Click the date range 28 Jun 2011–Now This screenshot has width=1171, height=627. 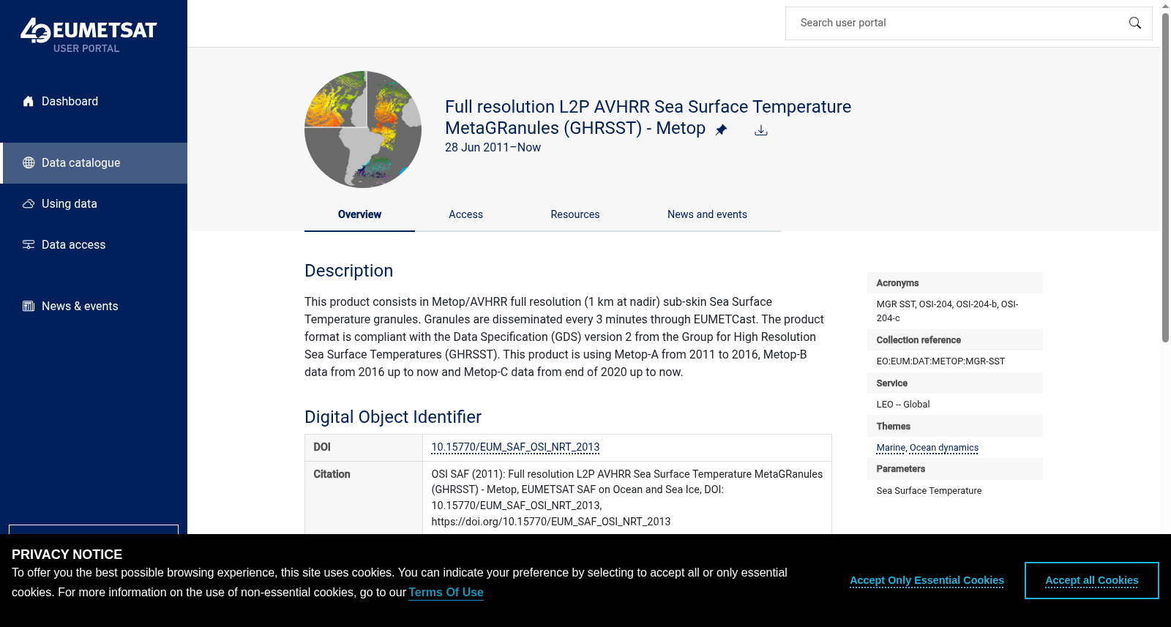493,148
